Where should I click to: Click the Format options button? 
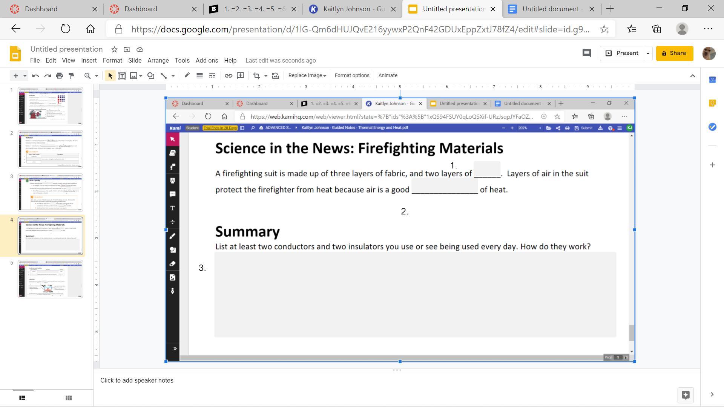click(352, 75)
